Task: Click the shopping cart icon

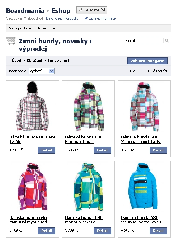Action: point(11,41)
